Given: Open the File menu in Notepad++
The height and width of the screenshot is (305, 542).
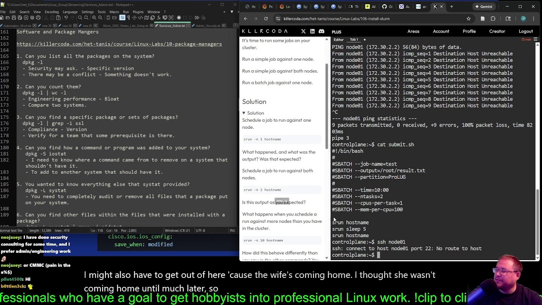Looking at the screenshot, I should pos(3,12).
